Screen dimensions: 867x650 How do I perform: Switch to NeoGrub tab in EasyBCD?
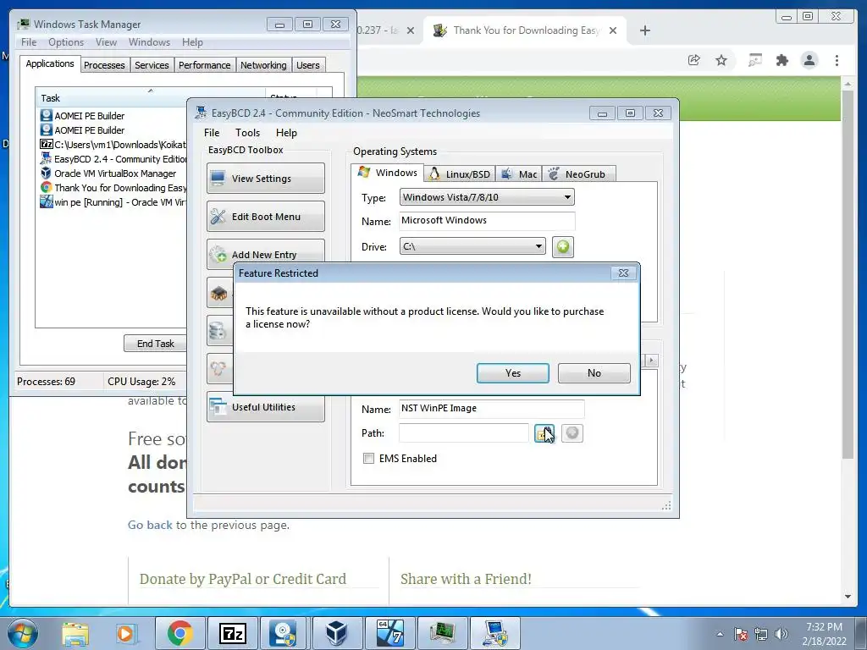point(578,174)
